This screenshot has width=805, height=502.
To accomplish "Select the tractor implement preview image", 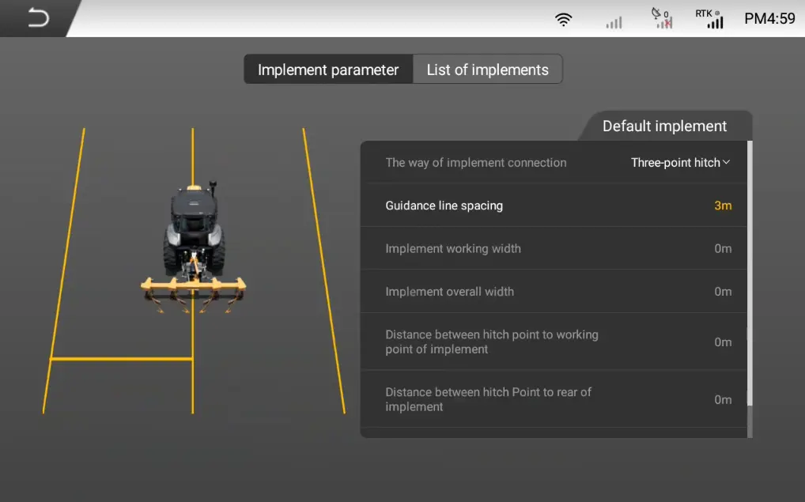I will [x=193, y=253].
